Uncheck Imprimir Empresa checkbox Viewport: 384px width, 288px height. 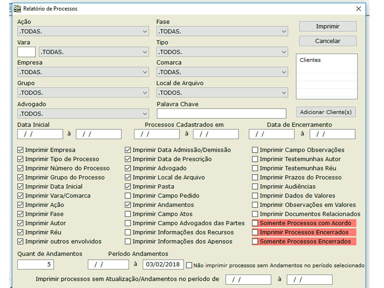pos(21,150)
